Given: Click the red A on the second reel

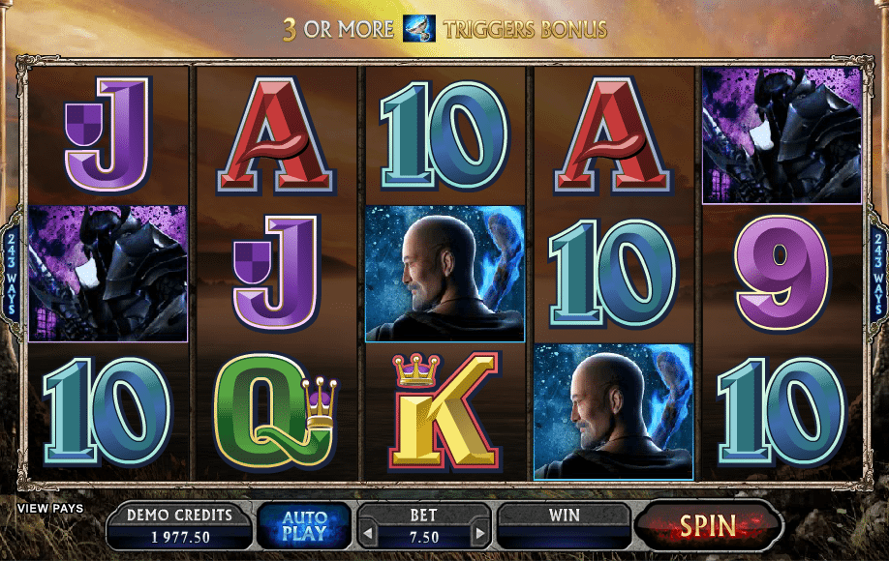Looking at the screenshot, I should (x=276, y=135).
